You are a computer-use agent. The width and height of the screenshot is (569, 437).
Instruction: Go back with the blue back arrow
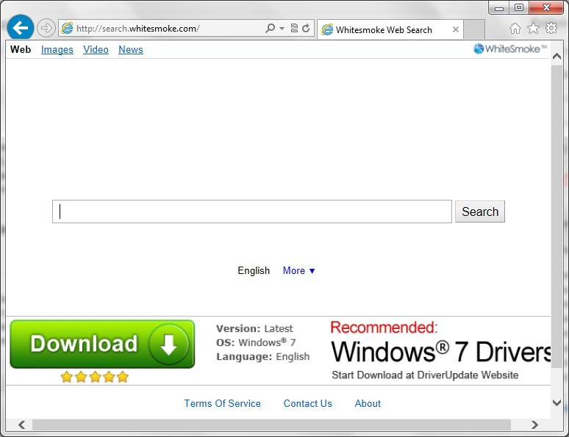pos(21,28)
